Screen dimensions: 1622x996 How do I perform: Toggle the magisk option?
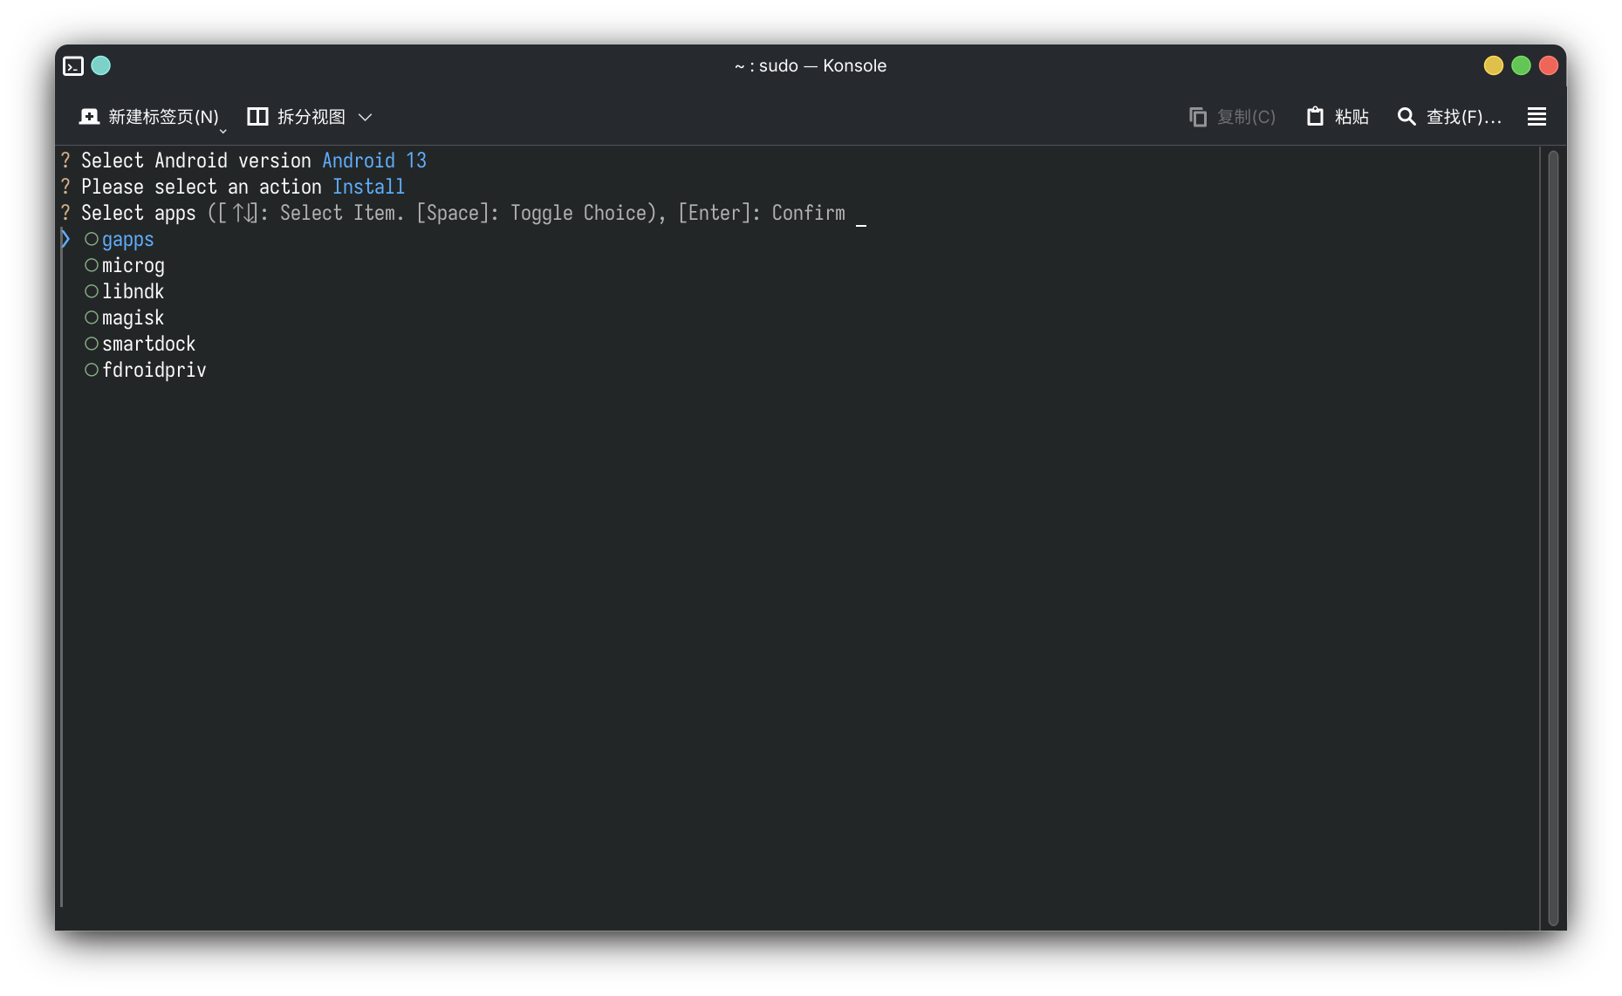tap(124, 318)
